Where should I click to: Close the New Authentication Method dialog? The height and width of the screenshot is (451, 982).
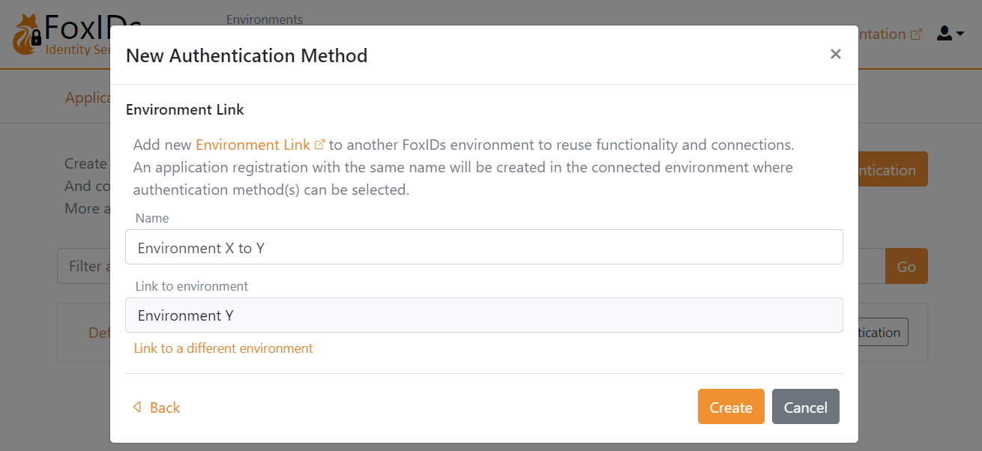[x=835, y=54]
